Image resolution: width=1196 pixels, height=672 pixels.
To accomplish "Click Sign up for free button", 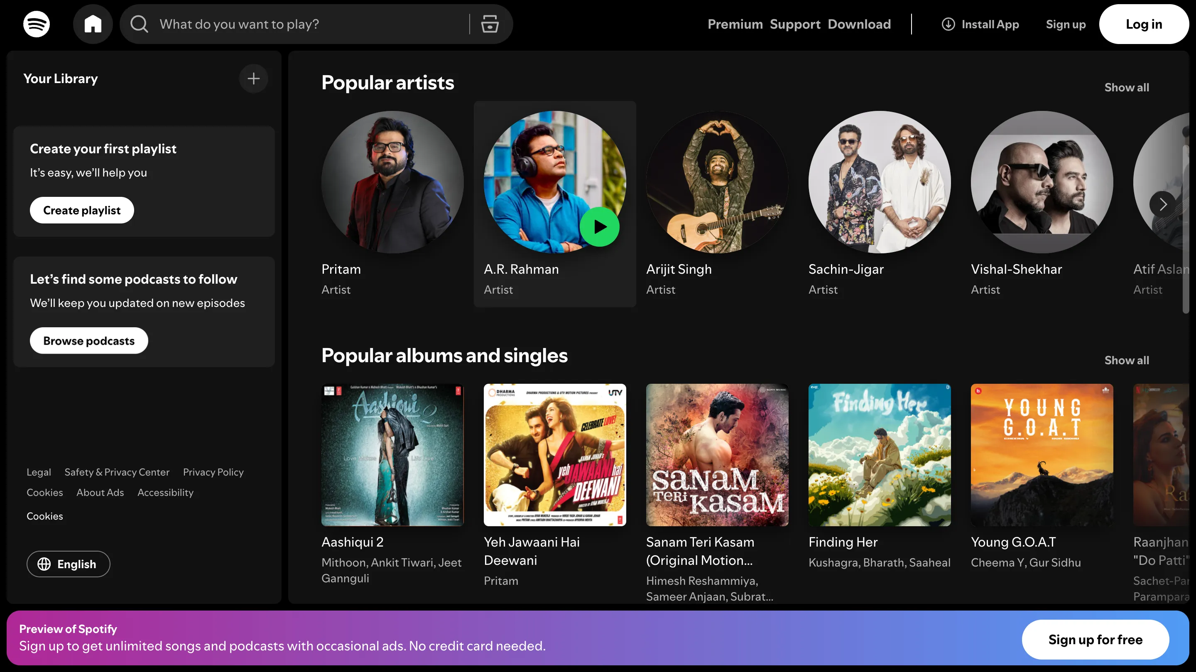I will point(1095,640).
